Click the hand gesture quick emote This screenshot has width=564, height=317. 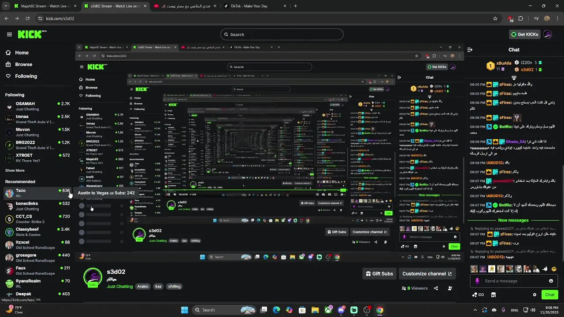click(545, 269)
